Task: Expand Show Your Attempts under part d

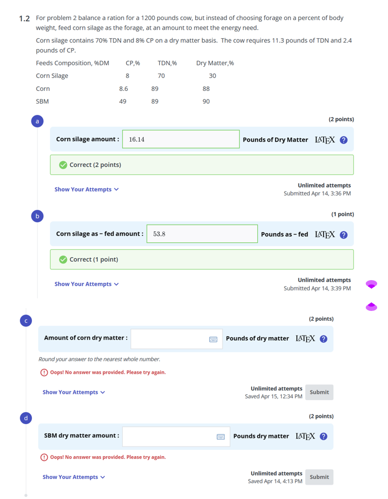Action: (x=74, y=477)
